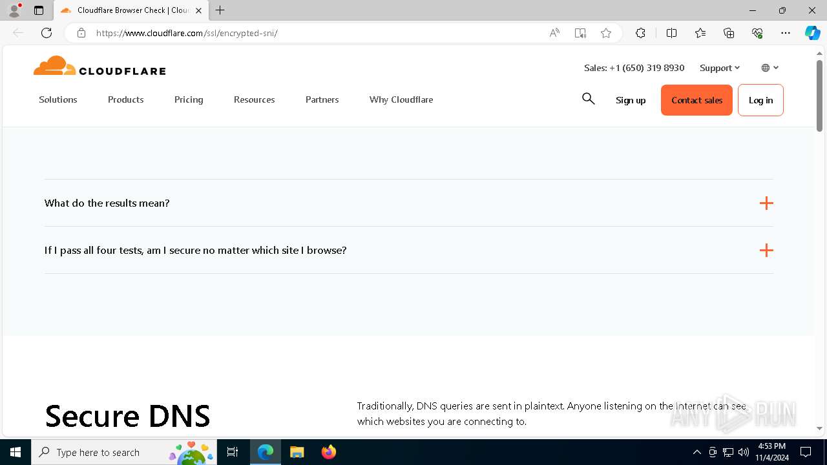Open the Solutions menu
The height and width of the screenshot is (465, 827).
[x=58, y=99]
